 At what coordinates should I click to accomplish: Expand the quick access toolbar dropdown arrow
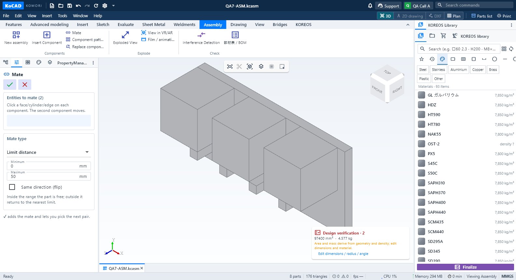tap(113, 6)
